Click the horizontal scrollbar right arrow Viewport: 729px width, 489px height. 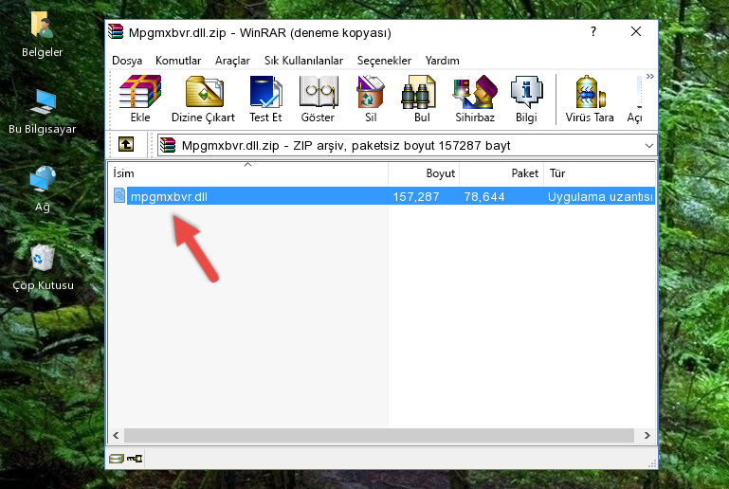[x=647, y=436]
